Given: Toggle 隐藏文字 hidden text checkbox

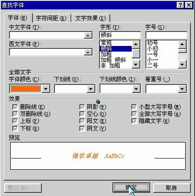Looking at the screenshot, I should pos(134,121).
